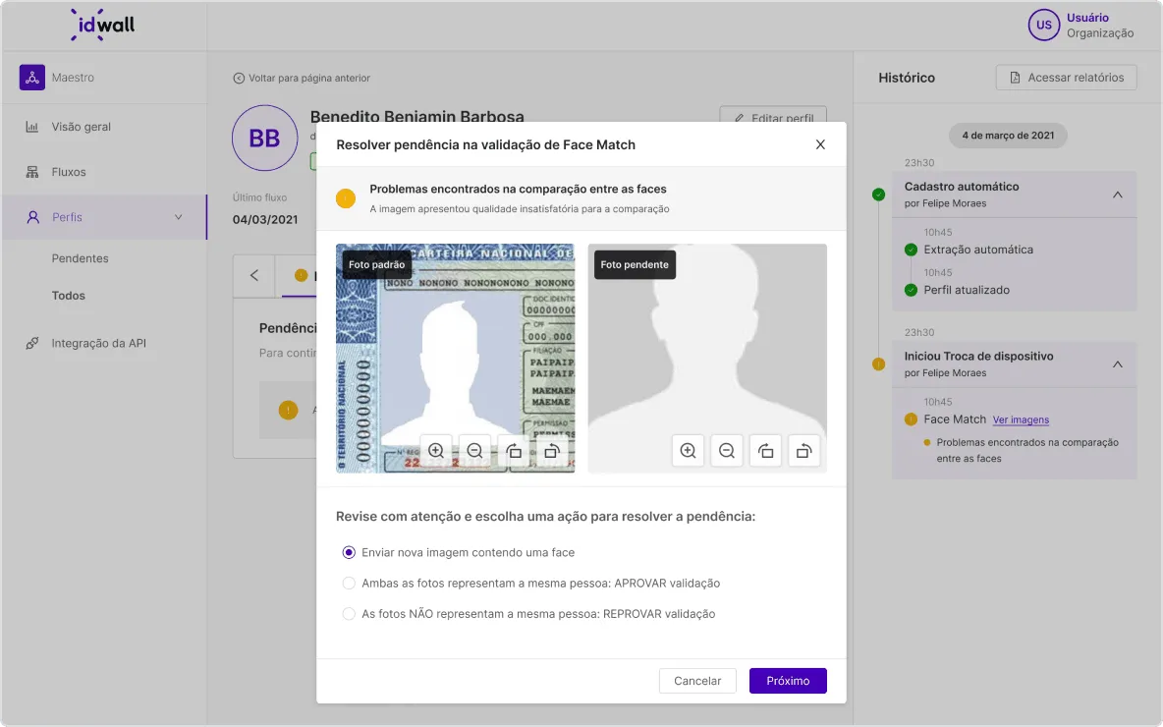The width and height of the screenshot is (1163, 727).
Task: Click the Próximo button
Action: point(788,681)
